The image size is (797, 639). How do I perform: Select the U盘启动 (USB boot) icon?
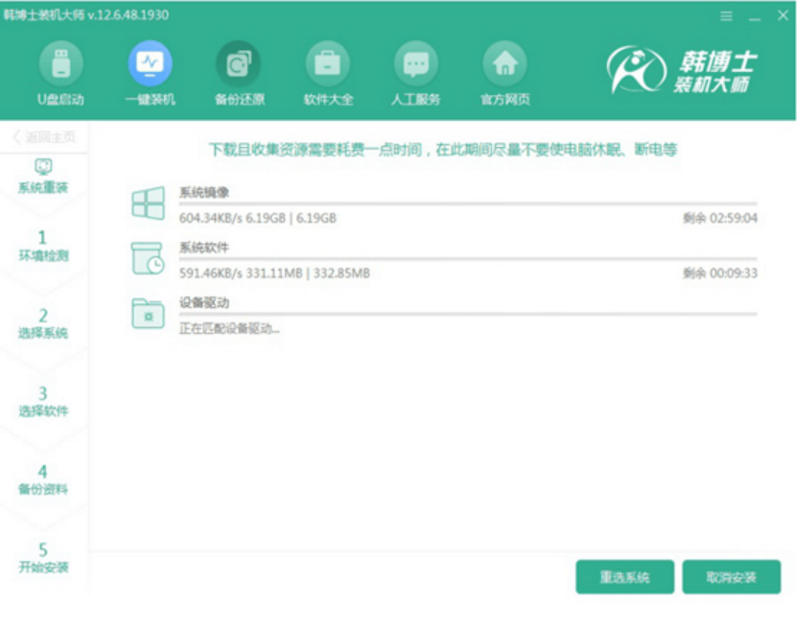click(x=65, y=70)
